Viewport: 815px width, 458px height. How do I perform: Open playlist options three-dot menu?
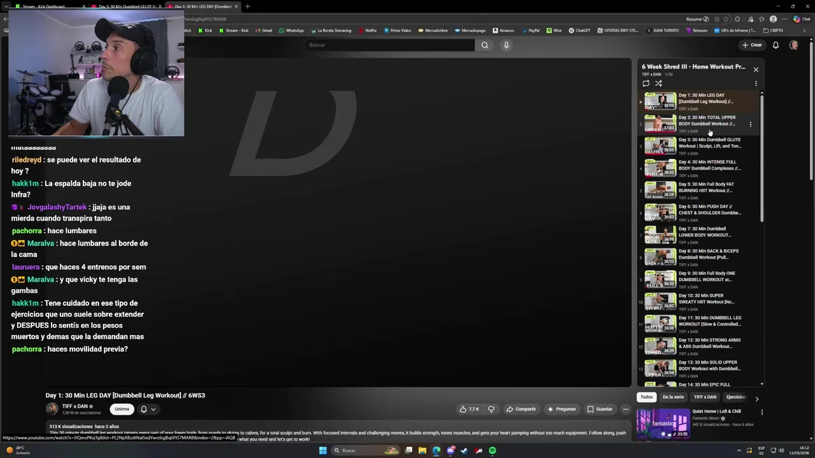coord(756,83)
